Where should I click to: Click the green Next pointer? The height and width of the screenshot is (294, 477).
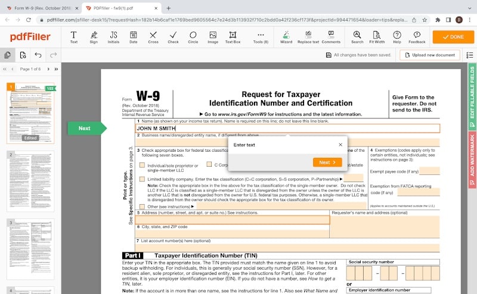click(x=87, y=128)
